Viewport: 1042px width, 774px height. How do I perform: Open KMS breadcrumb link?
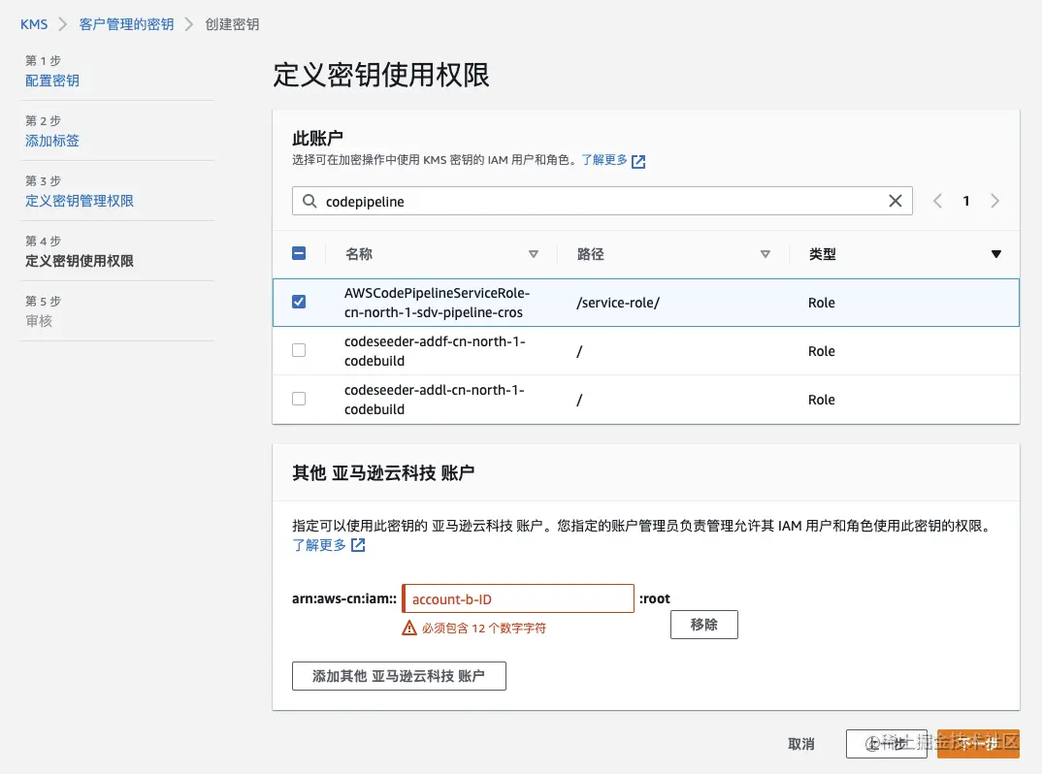click(34, 24)
